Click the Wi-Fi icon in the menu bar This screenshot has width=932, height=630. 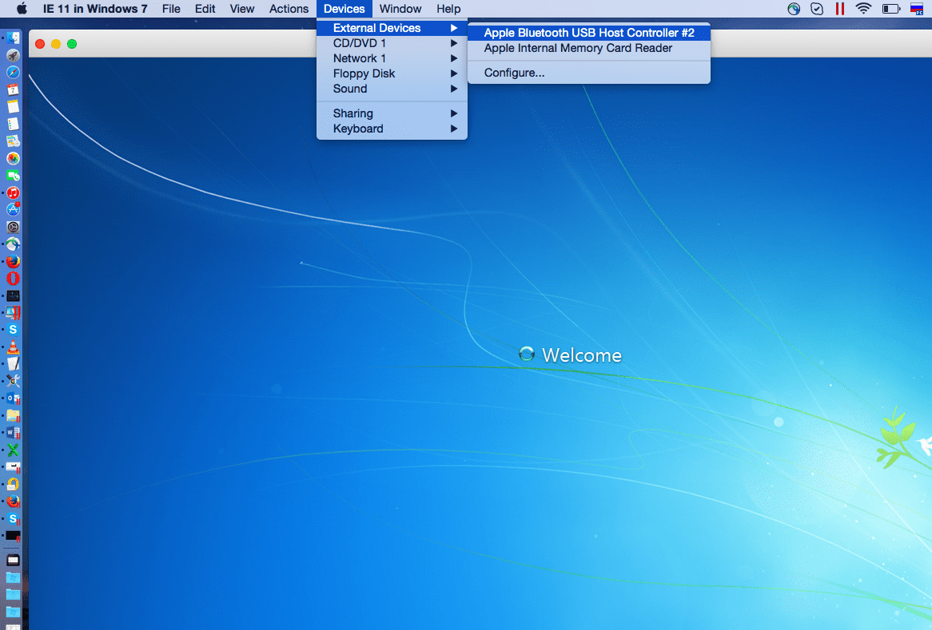tap(864, 8)
